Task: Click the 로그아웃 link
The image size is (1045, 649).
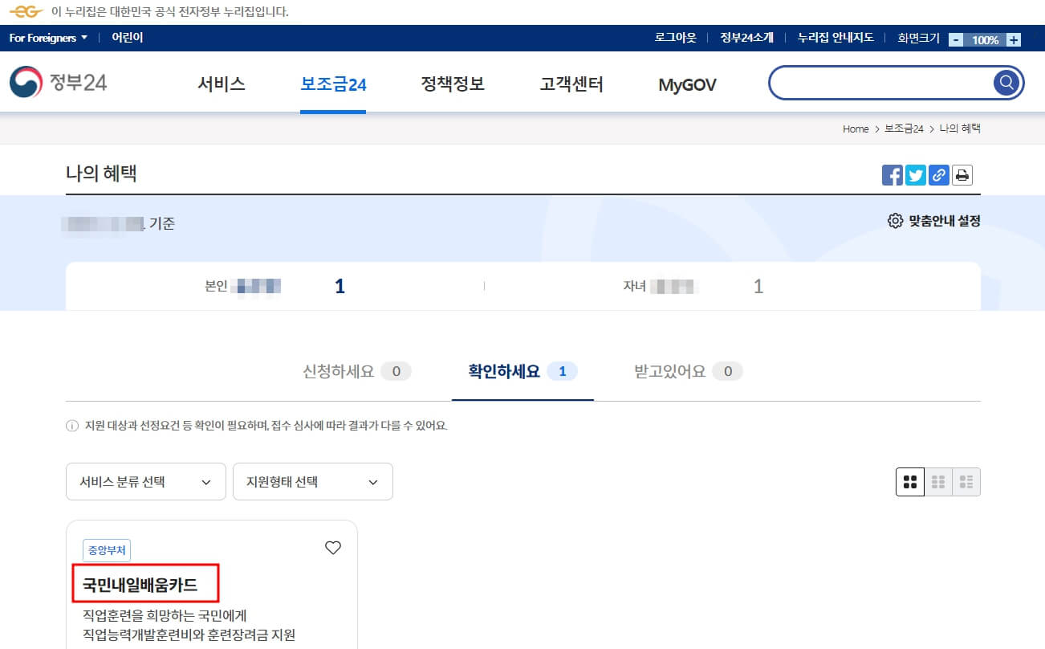Action: pyautogui.click(x=676, y=38)
